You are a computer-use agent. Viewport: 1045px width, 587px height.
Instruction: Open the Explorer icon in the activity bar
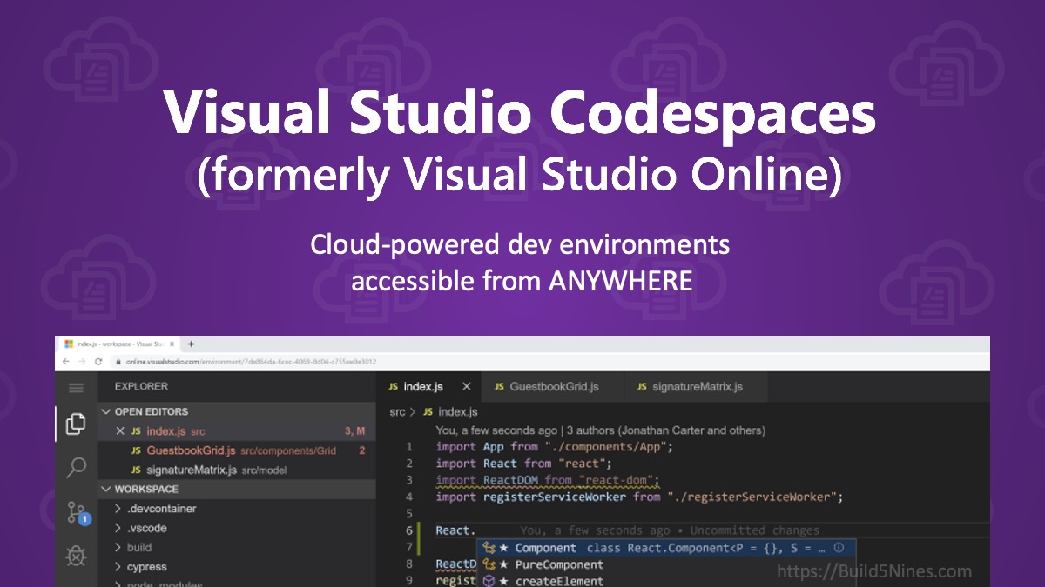[78, 423]
